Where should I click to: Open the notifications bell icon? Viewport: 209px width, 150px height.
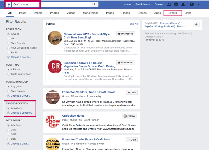183,4
